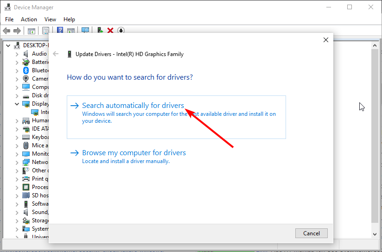Click the Print queues printer icon
This screenshot has height=252, width=382.
click(x=26, y=179)
